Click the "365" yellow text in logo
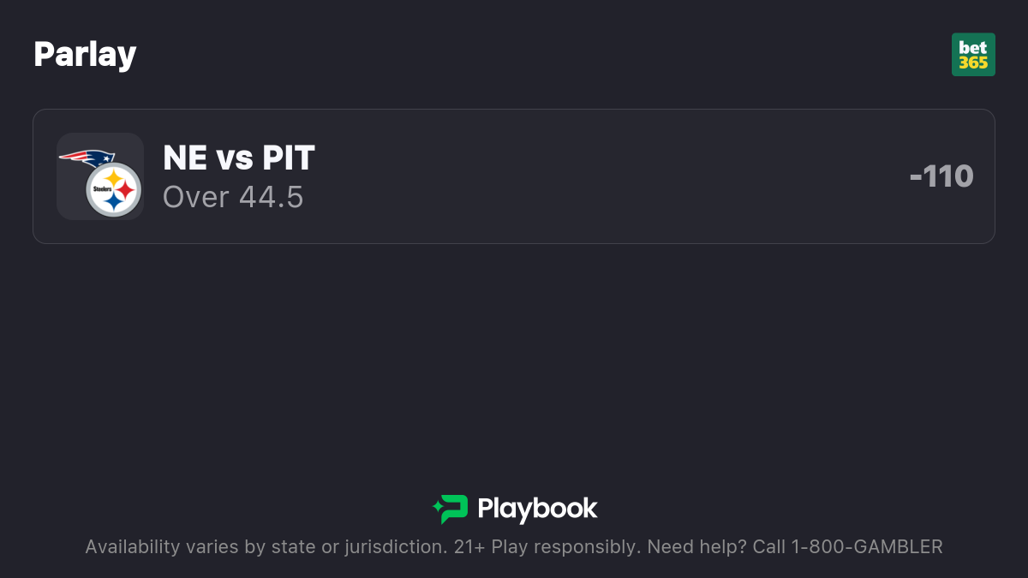Viewport: 1028px width, 578px height. pyautogui.click(x=973, y=63)
